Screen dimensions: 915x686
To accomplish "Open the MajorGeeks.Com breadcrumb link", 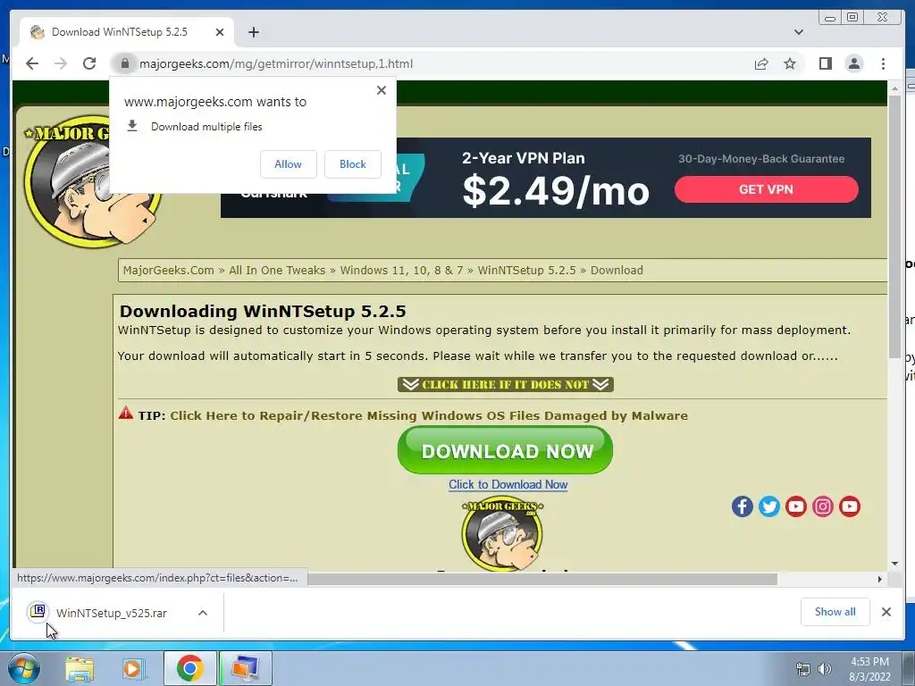I will point(169,270).
